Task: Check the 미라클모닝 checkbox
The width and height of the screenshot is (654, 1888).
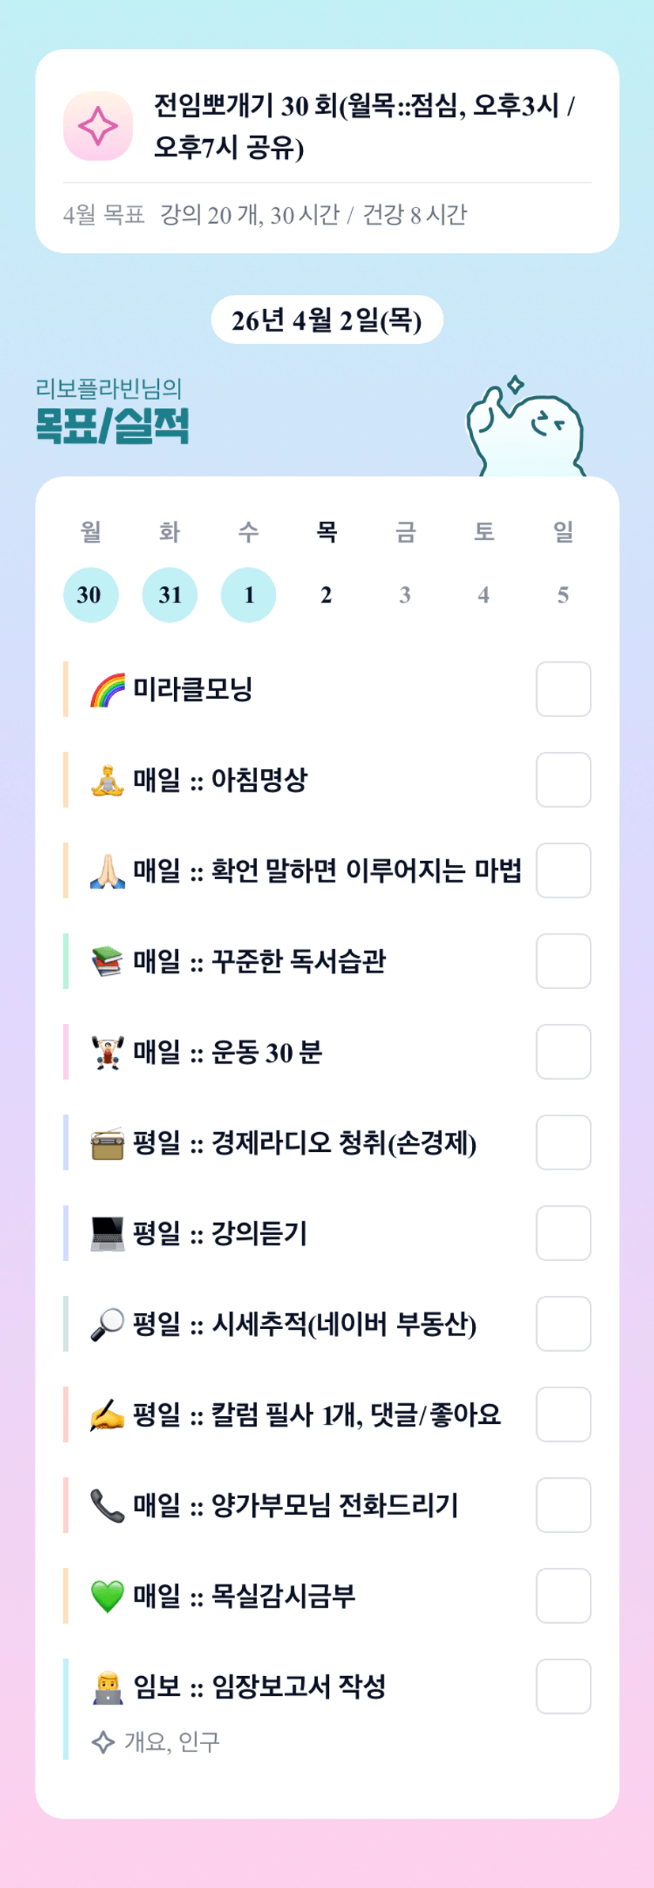Action: coord(563,689)
